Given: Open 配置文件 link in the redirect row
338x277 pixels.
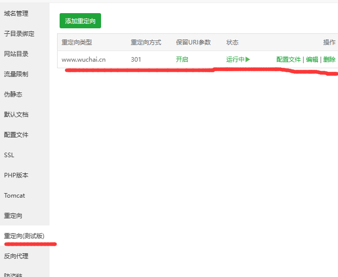Looking at the screenshot, I should click(x=288, y=60).
